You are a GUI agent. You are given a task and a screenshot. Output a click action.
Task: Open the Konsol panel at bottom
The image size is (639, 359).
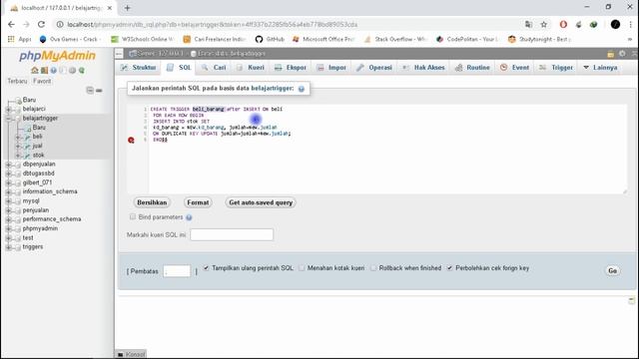(131, 354)
